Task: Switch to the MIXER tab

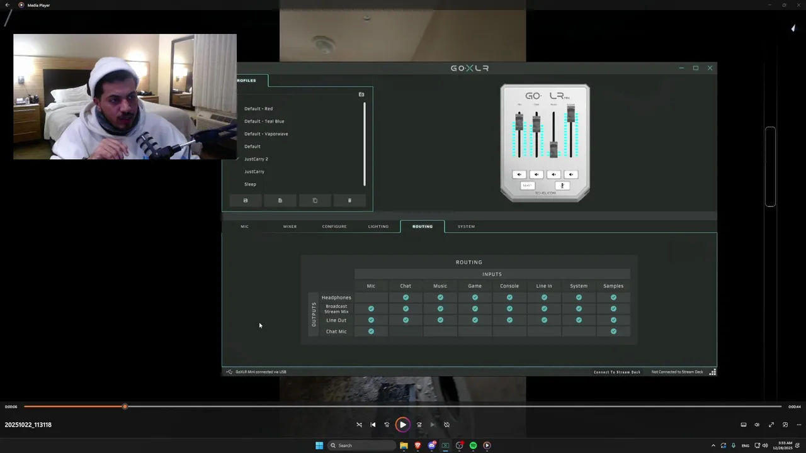Action: pos(290,226)
